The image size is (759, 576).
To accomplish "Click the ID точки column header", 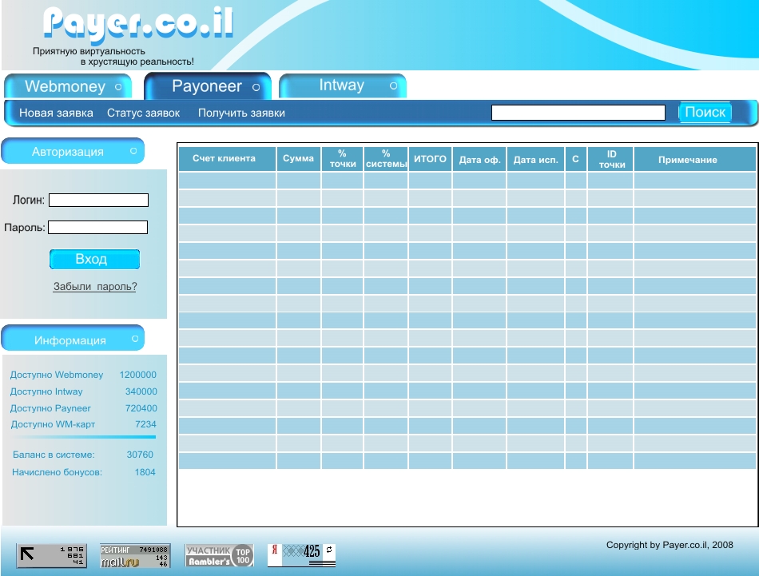I will point(610,159).
